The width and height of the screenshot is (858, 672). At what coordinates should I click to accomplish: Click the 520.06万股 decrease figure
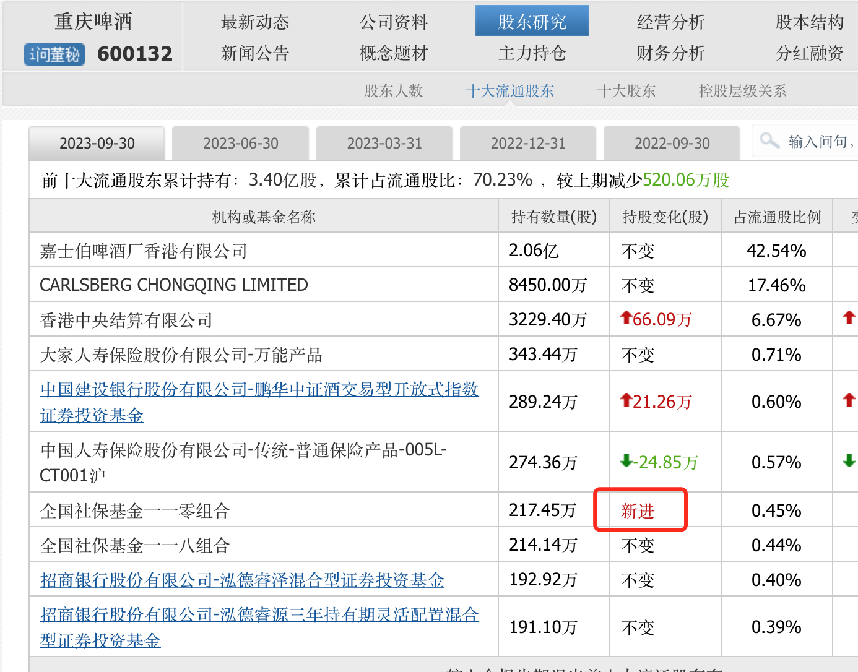(686, 180)
